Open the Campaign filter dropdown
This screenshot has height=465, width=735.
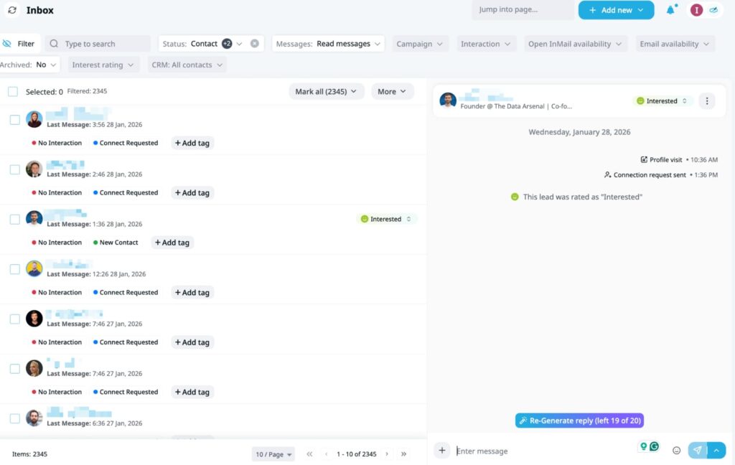pos(420,43)
